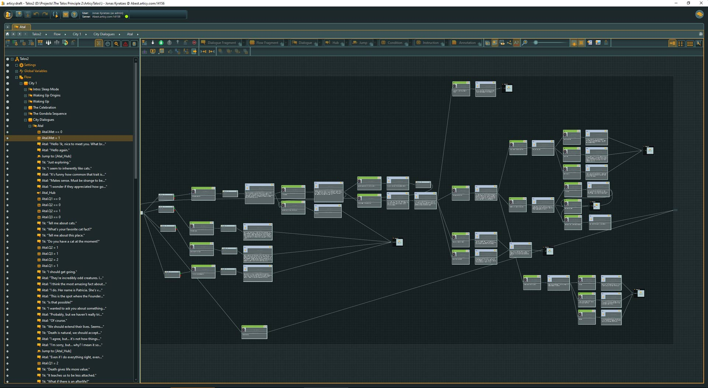Viewport: 708px width, 388px height.
Task: Open the wrench settings view icon
Action: pyautogui.click(x=698, y=43)
